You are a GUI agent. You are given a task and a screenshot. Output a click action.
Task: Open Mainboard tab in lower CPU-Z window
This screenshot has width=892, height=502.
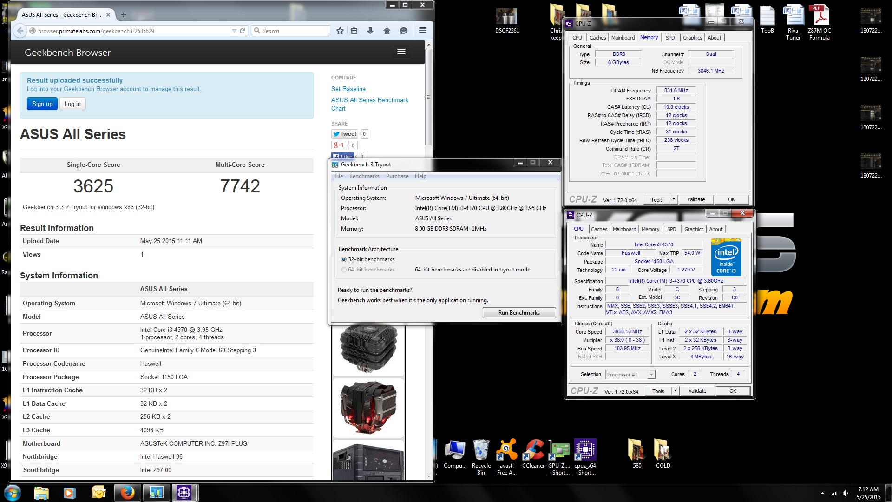[x=624, y=229]
